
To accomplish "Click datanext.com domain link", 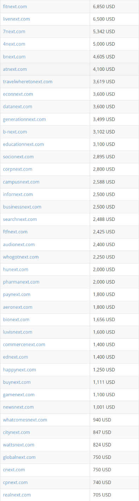I will [18, 107].
